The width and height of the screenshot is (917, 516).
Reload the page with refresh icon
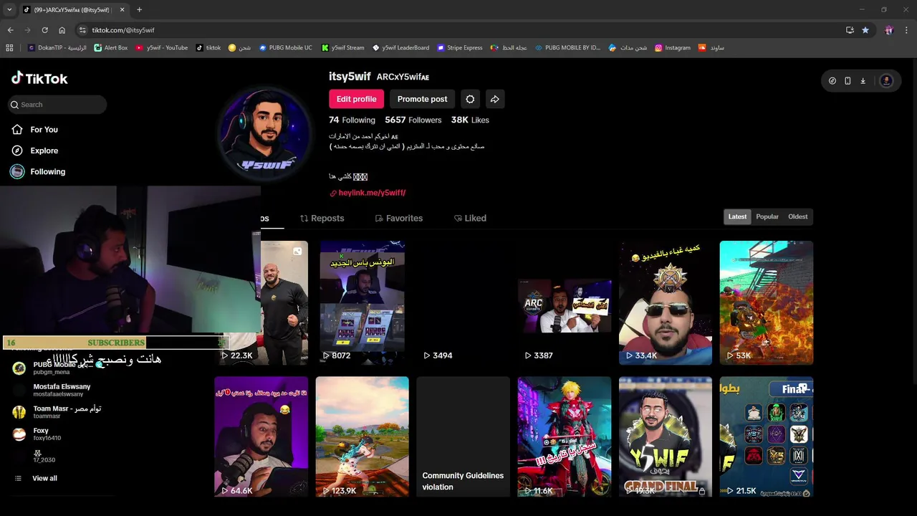(x=44, y=30)
